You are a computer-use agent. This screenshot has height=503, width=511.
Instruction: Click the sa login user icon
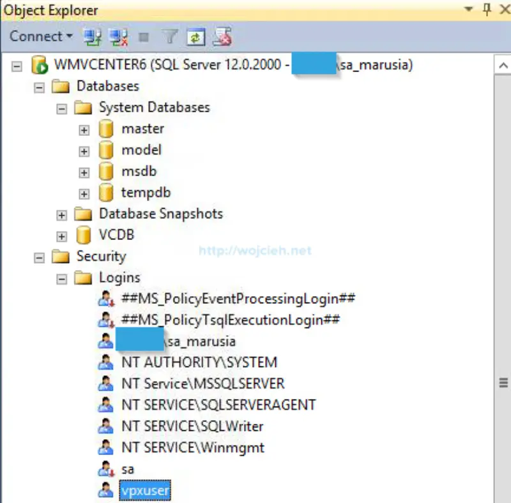(x=106, y=469)
